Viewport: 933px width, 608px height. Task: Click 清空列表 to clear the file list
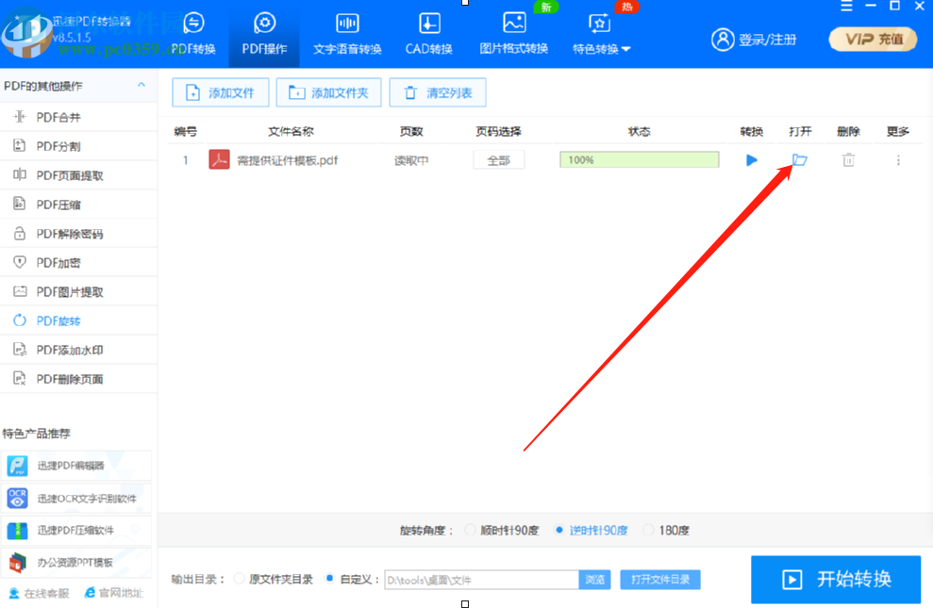click(x=437, y=92)
